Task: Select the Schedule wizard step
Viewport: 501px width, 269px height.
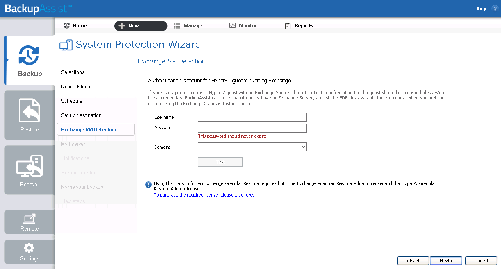Action: (x=72, y=101)
